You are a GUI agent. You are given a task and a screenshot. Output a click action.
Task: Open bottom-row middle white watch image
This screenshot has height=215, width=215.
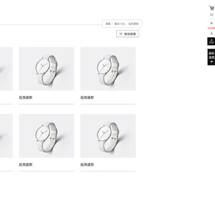[x=47, y=136]
